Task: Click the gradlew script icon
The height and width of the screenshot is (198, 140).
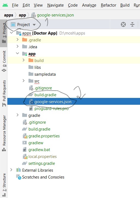Action: [24, 143]
